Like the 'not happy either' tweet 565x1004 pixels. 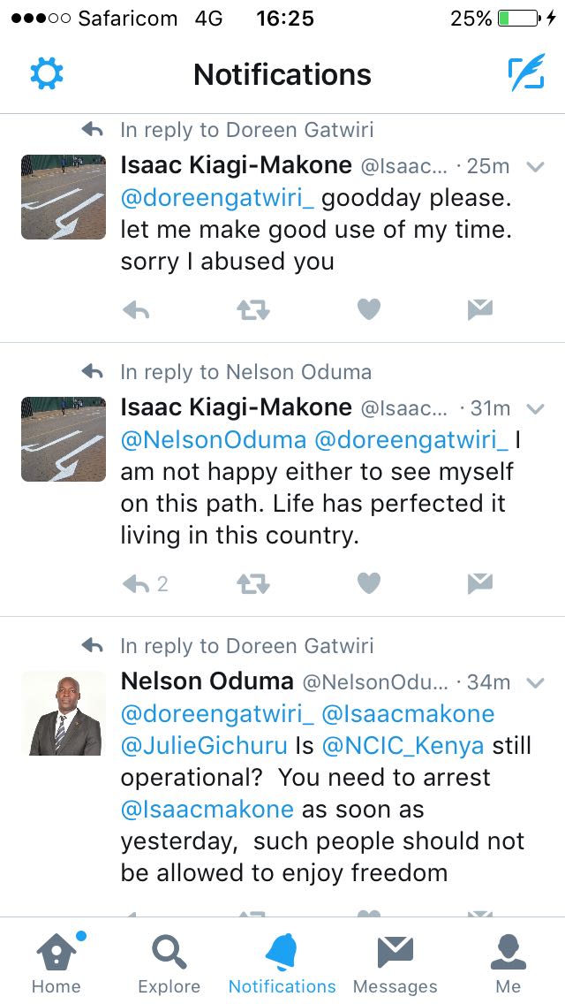pos(368,583)
